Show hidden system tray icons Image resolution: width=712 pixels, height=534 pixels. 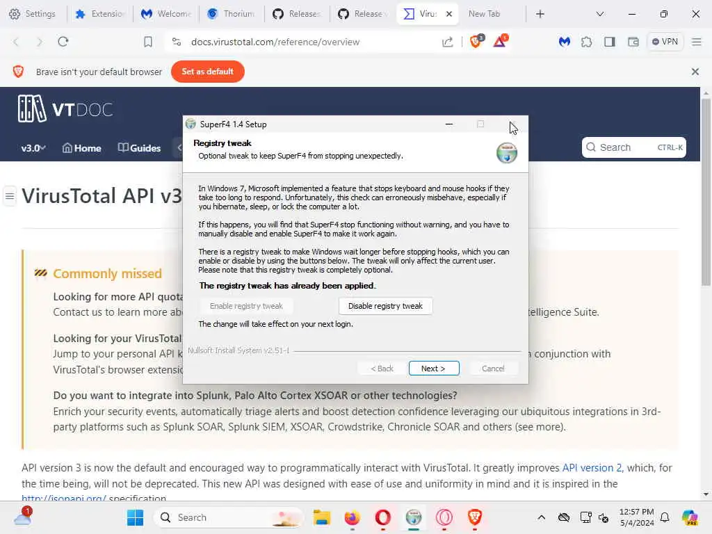(541, 517)
